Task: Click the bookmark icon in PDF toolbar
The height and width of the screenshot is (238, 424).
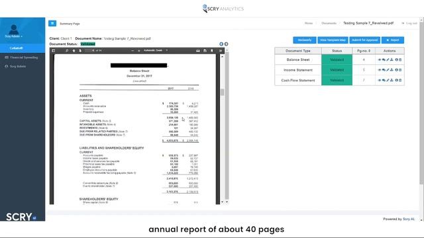Action: coord(212,51)
